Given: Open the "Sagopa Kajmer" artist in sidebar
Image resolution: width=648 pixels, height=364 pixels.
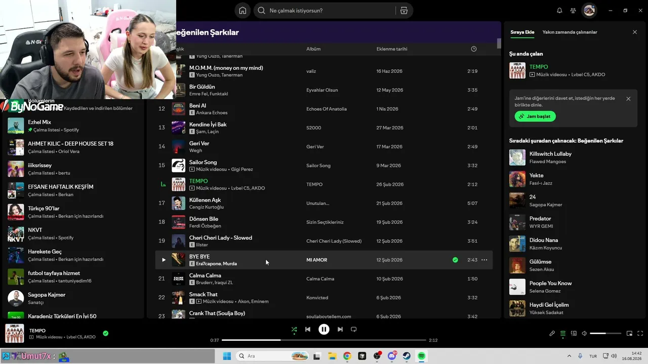Looking at the screenshot, I should (x=74, y=298).
